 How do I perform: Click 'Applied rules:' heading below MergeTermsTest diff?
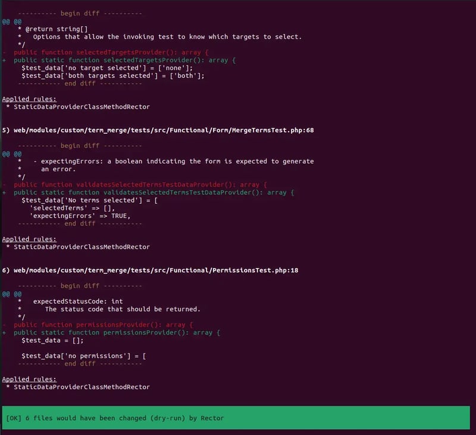point(29,239)
